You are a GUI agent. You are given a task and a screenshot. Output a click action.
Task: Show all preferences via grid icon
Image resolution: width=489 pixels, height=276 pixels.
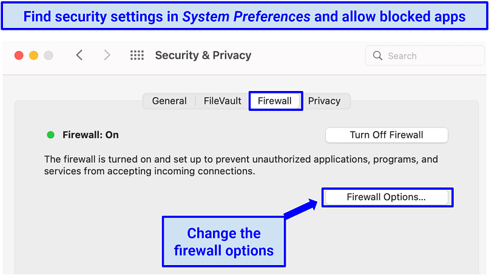pyautogui.click(x=137, y=55)
